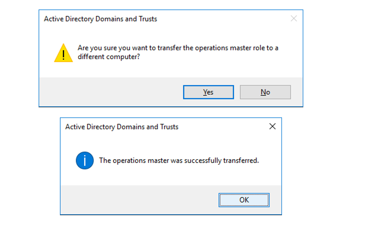
Task: Click gray footer area left of Yes button
Action: tap(112, 92)
